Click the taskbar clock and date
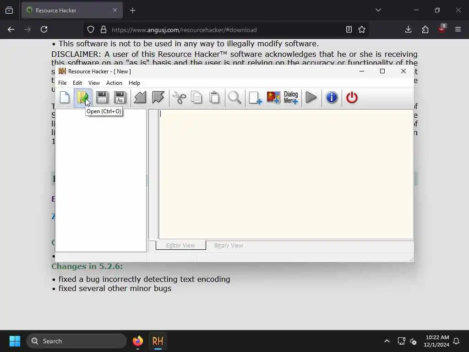Viewport: 469px width, 352px height. click(436, 341)
